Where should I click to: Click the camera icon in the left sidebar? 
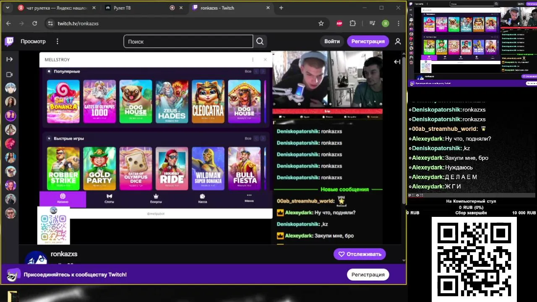click(x=10, y=74)
